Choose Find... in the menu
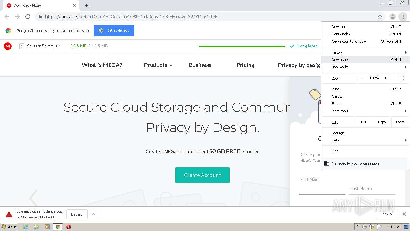 coord(365,104)
